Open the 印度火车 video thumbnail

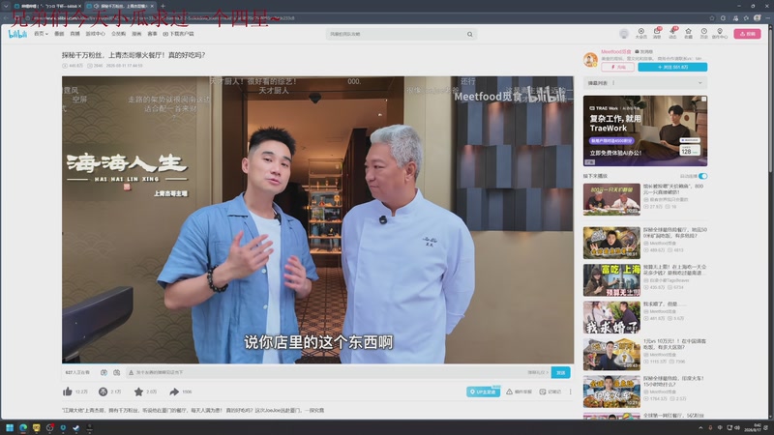pyautogui.click(x=611, y=391)
